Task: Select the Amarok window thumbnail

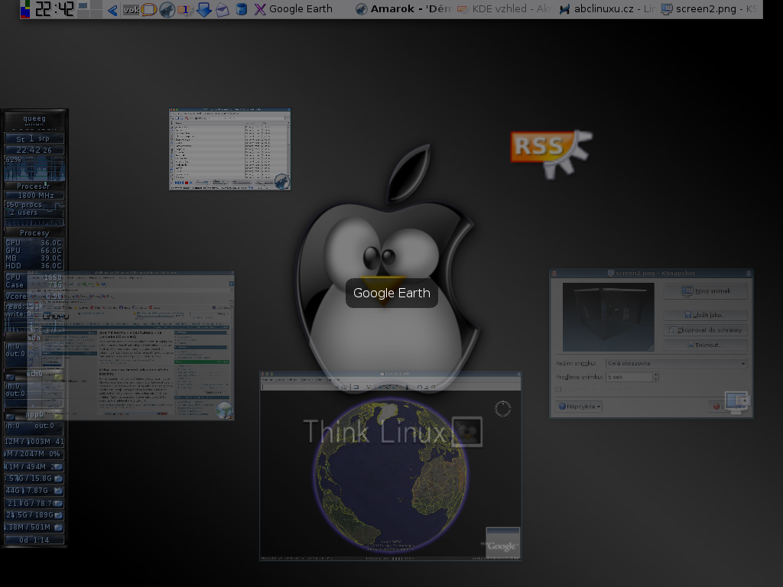Action: tap(229, 149)
